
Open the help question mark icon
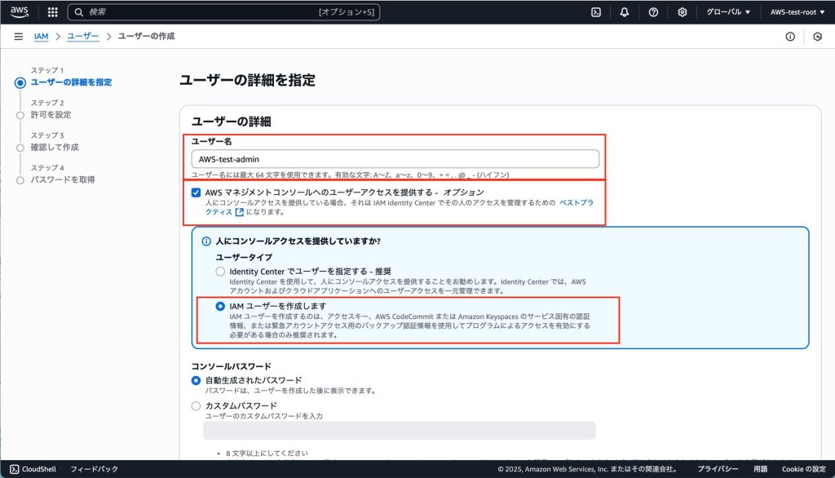point(653,11)
